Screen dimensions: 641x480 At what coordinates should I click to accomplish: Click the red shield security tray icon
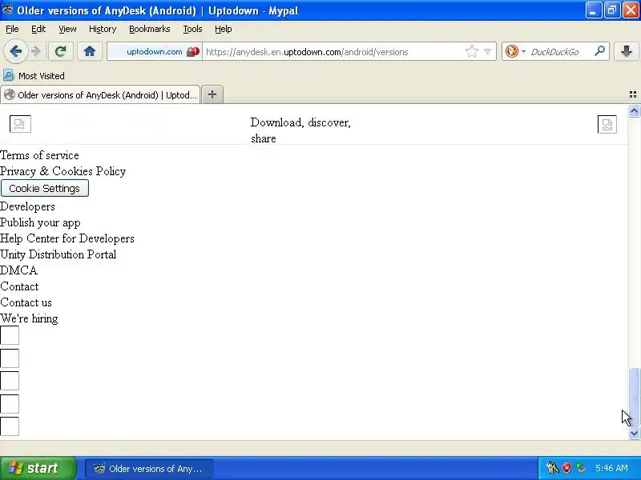tap(566, 468)
